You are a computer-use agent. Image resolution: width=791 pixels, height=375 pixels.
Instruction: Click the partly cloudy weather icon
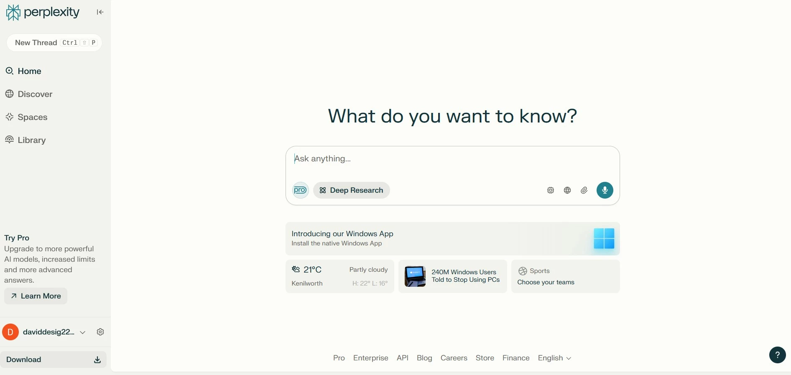click(x=296, y=269)
